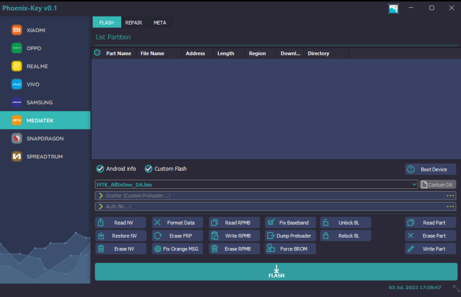Expand the MTK_AllInOne_DA.bin dropdown

click(414, 185)
